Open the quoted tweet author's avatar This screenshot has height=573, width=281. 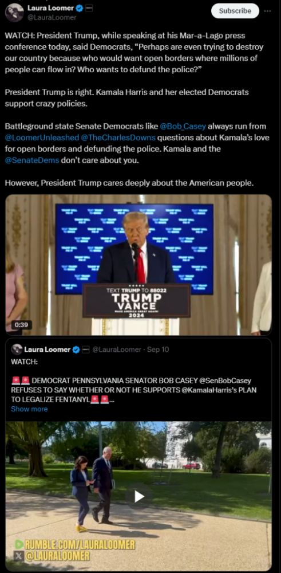(x=17, y=350)
